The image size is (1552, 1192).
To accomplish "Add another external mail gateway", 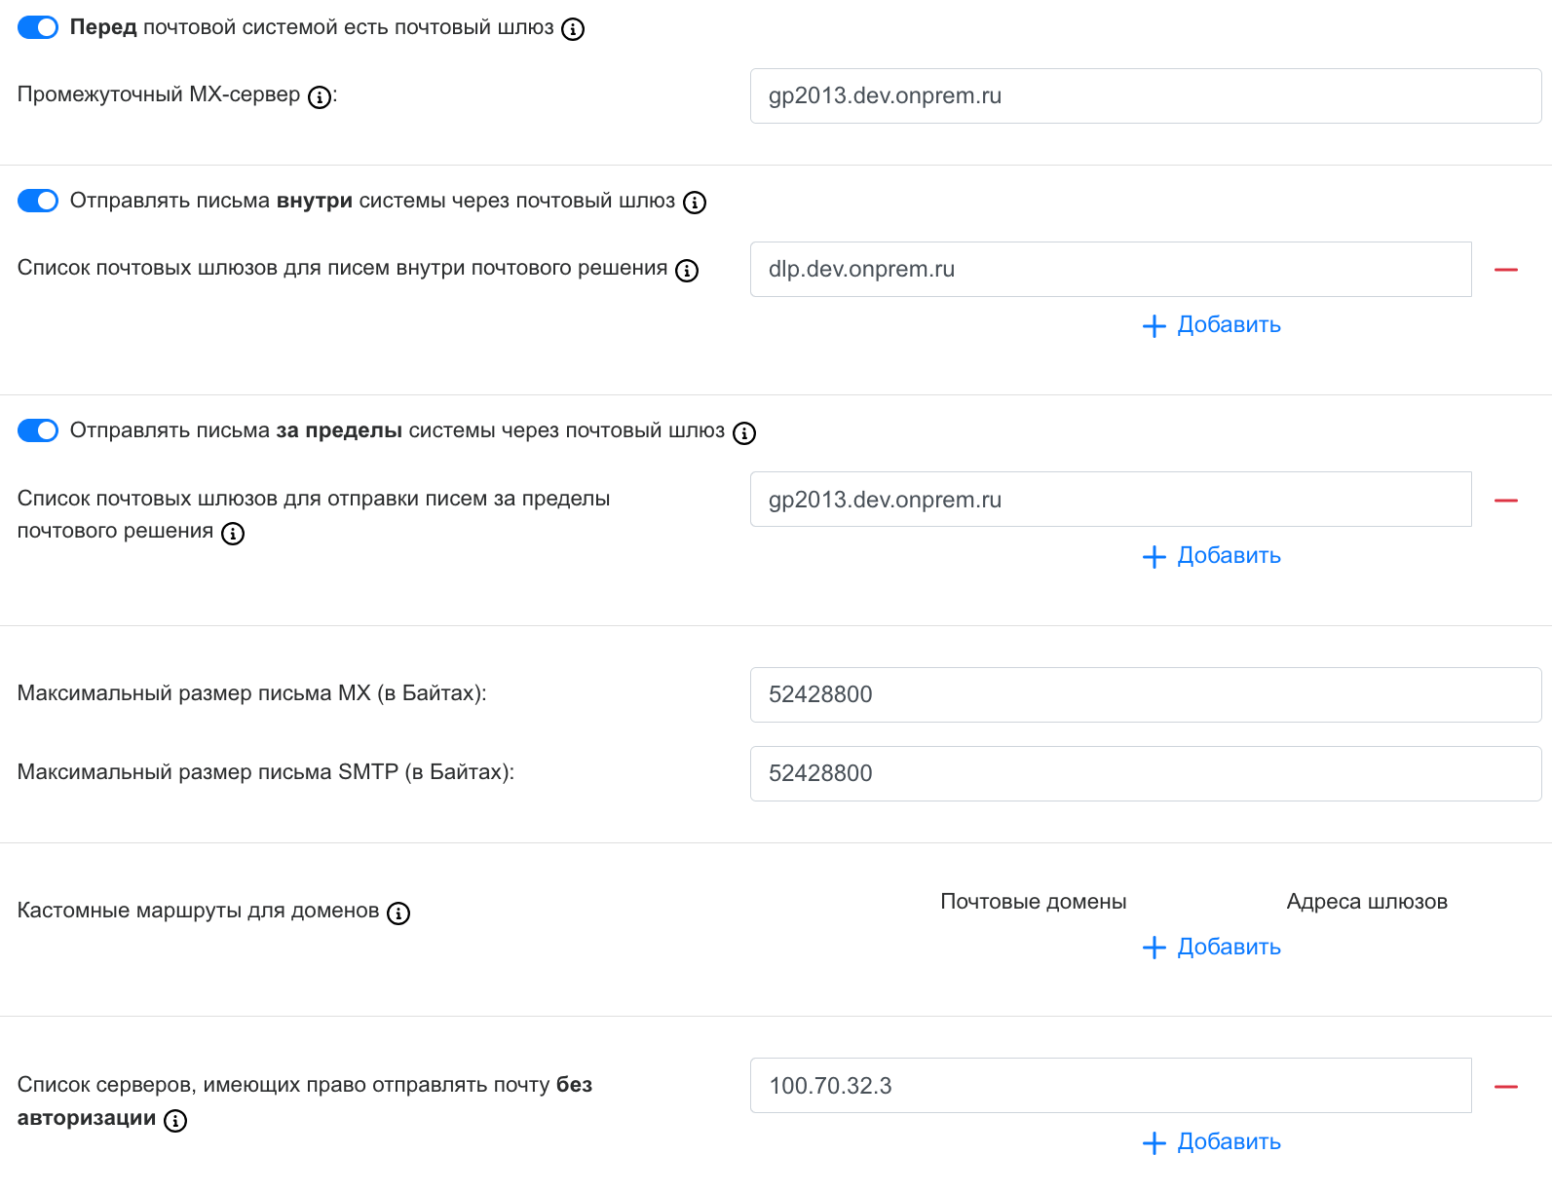I will click(1211, 556).
